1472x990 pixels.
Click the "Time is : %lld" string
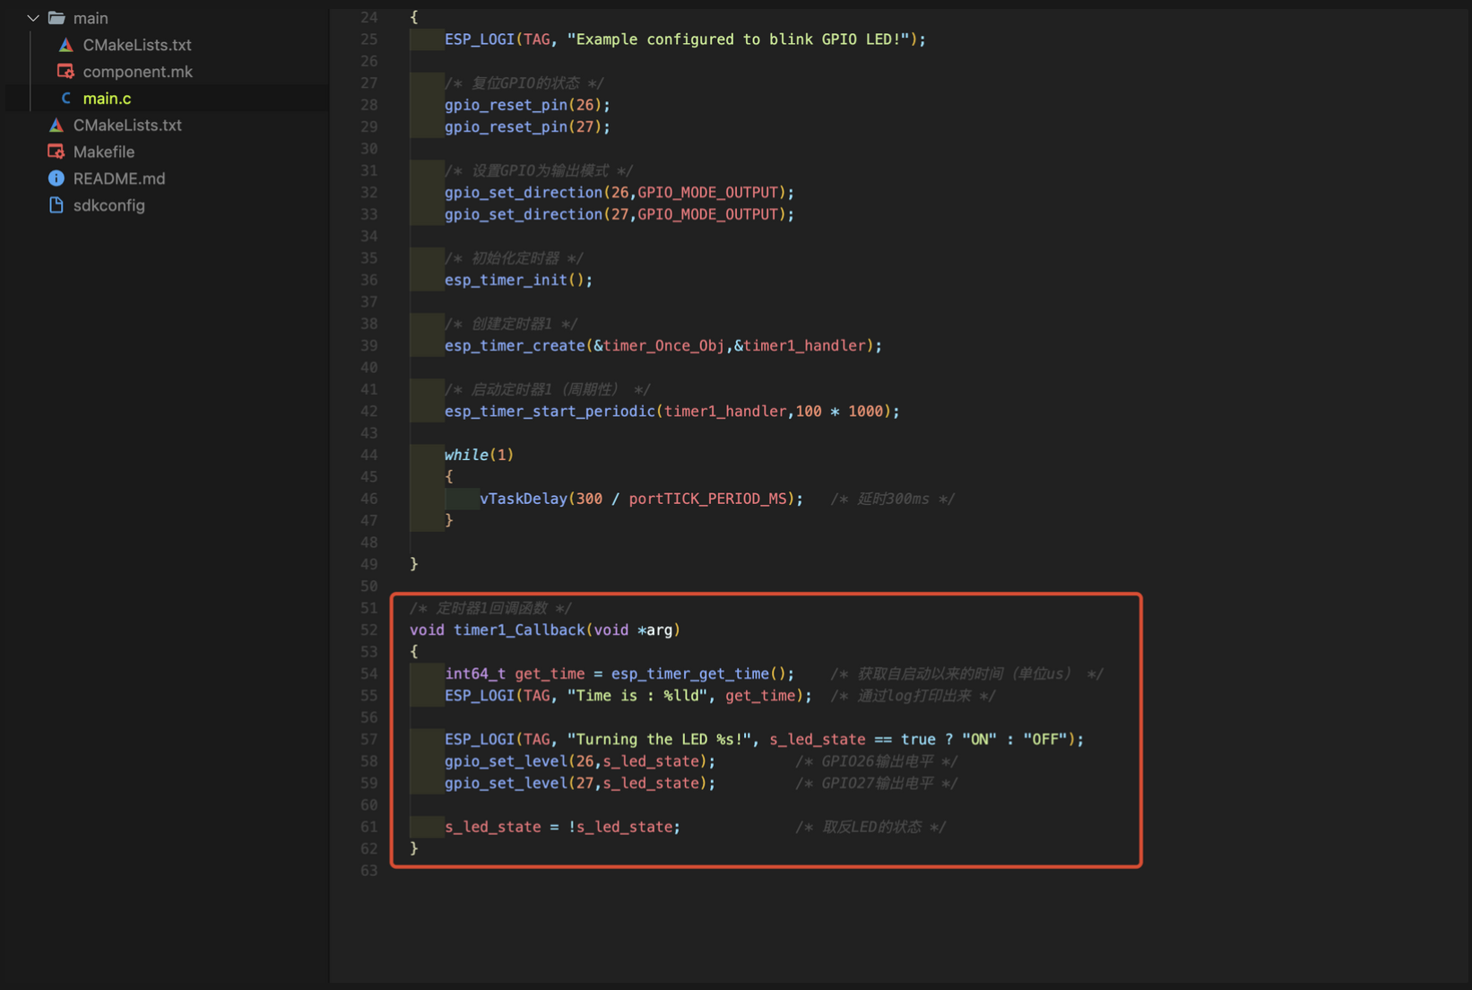click(x=637, y=695)
